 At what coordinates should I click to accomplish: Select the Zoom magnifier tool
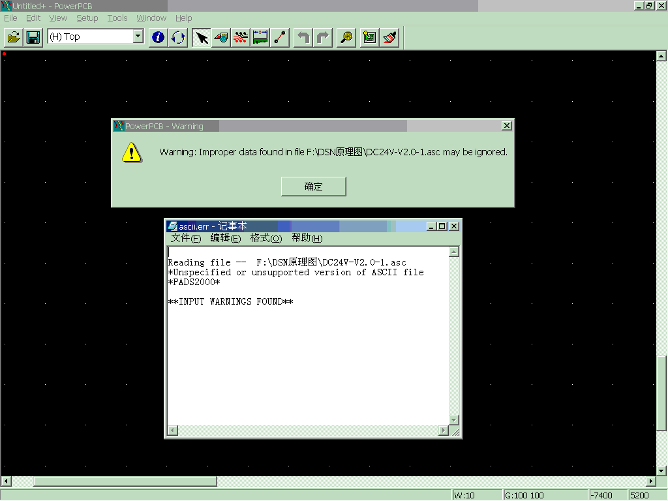[346, 37]
